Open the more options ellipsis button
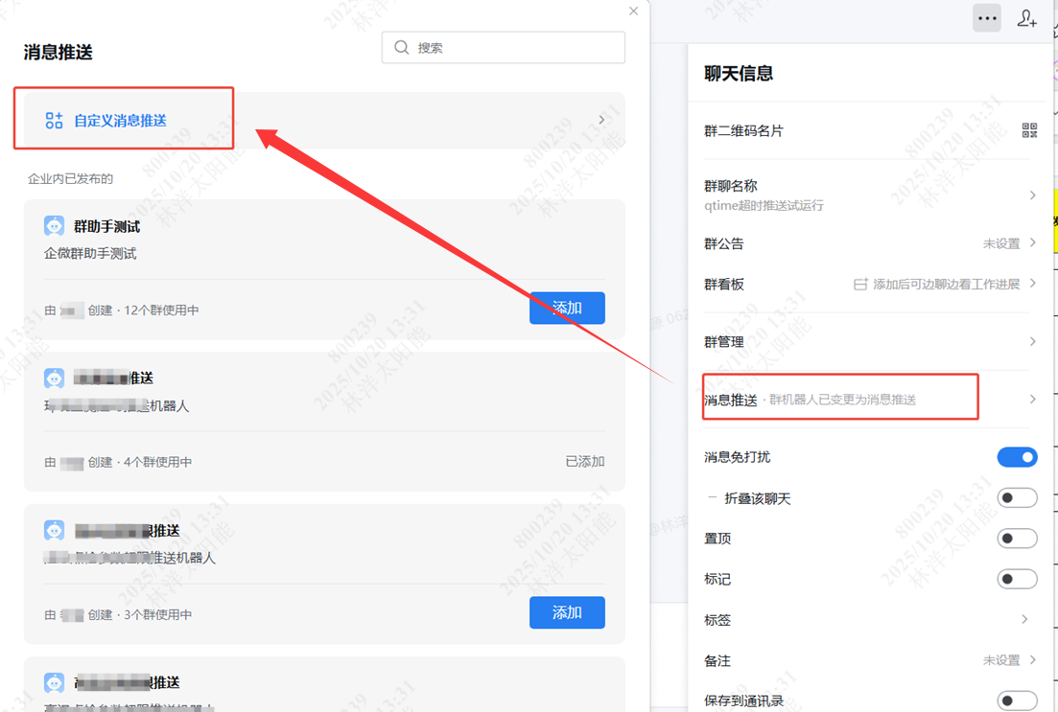The height and width of the screenshot is (712, 1058). [x=986, y=18]
